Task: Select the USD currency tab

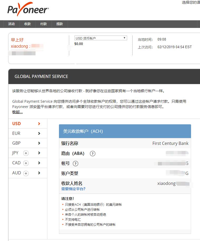Action: (28, 124)
